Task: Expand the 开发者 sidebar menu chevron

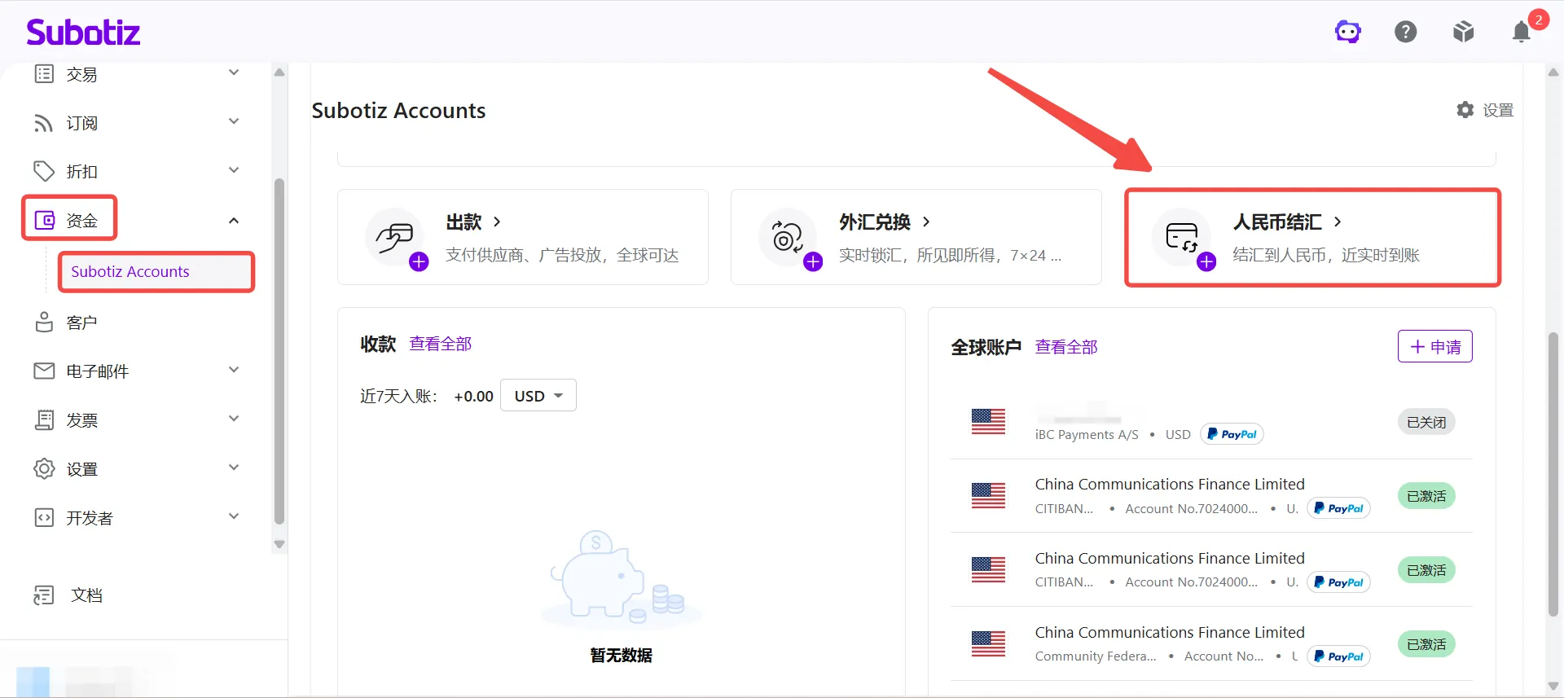Action: click(234, 517)
